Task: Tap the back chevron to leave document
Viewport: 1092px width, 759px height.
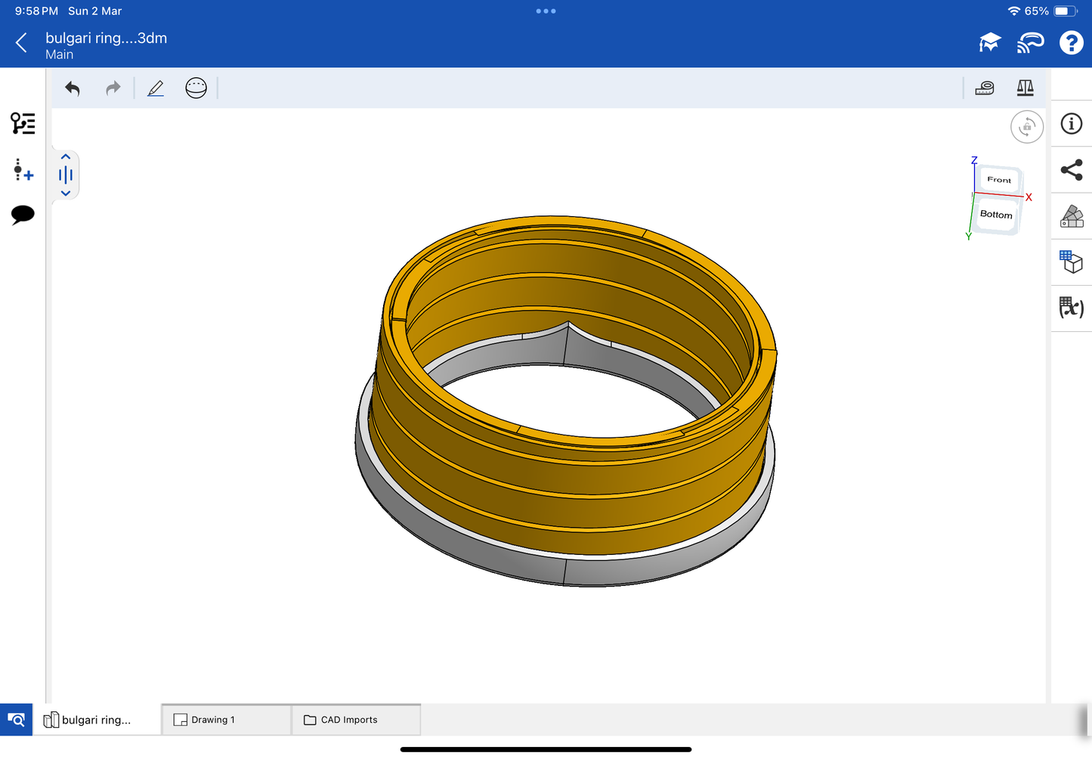Action: [x=21, y=43]
